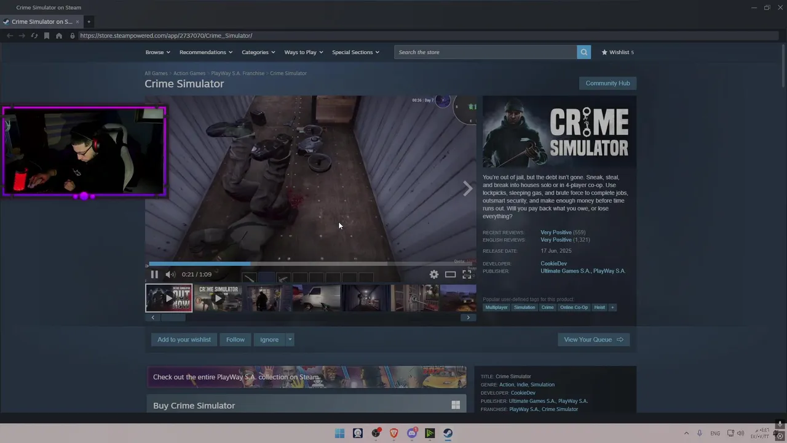The width and height of the screenshot is (787, 443).
Task: Click the Simulation tag
Action: point(524,307)
